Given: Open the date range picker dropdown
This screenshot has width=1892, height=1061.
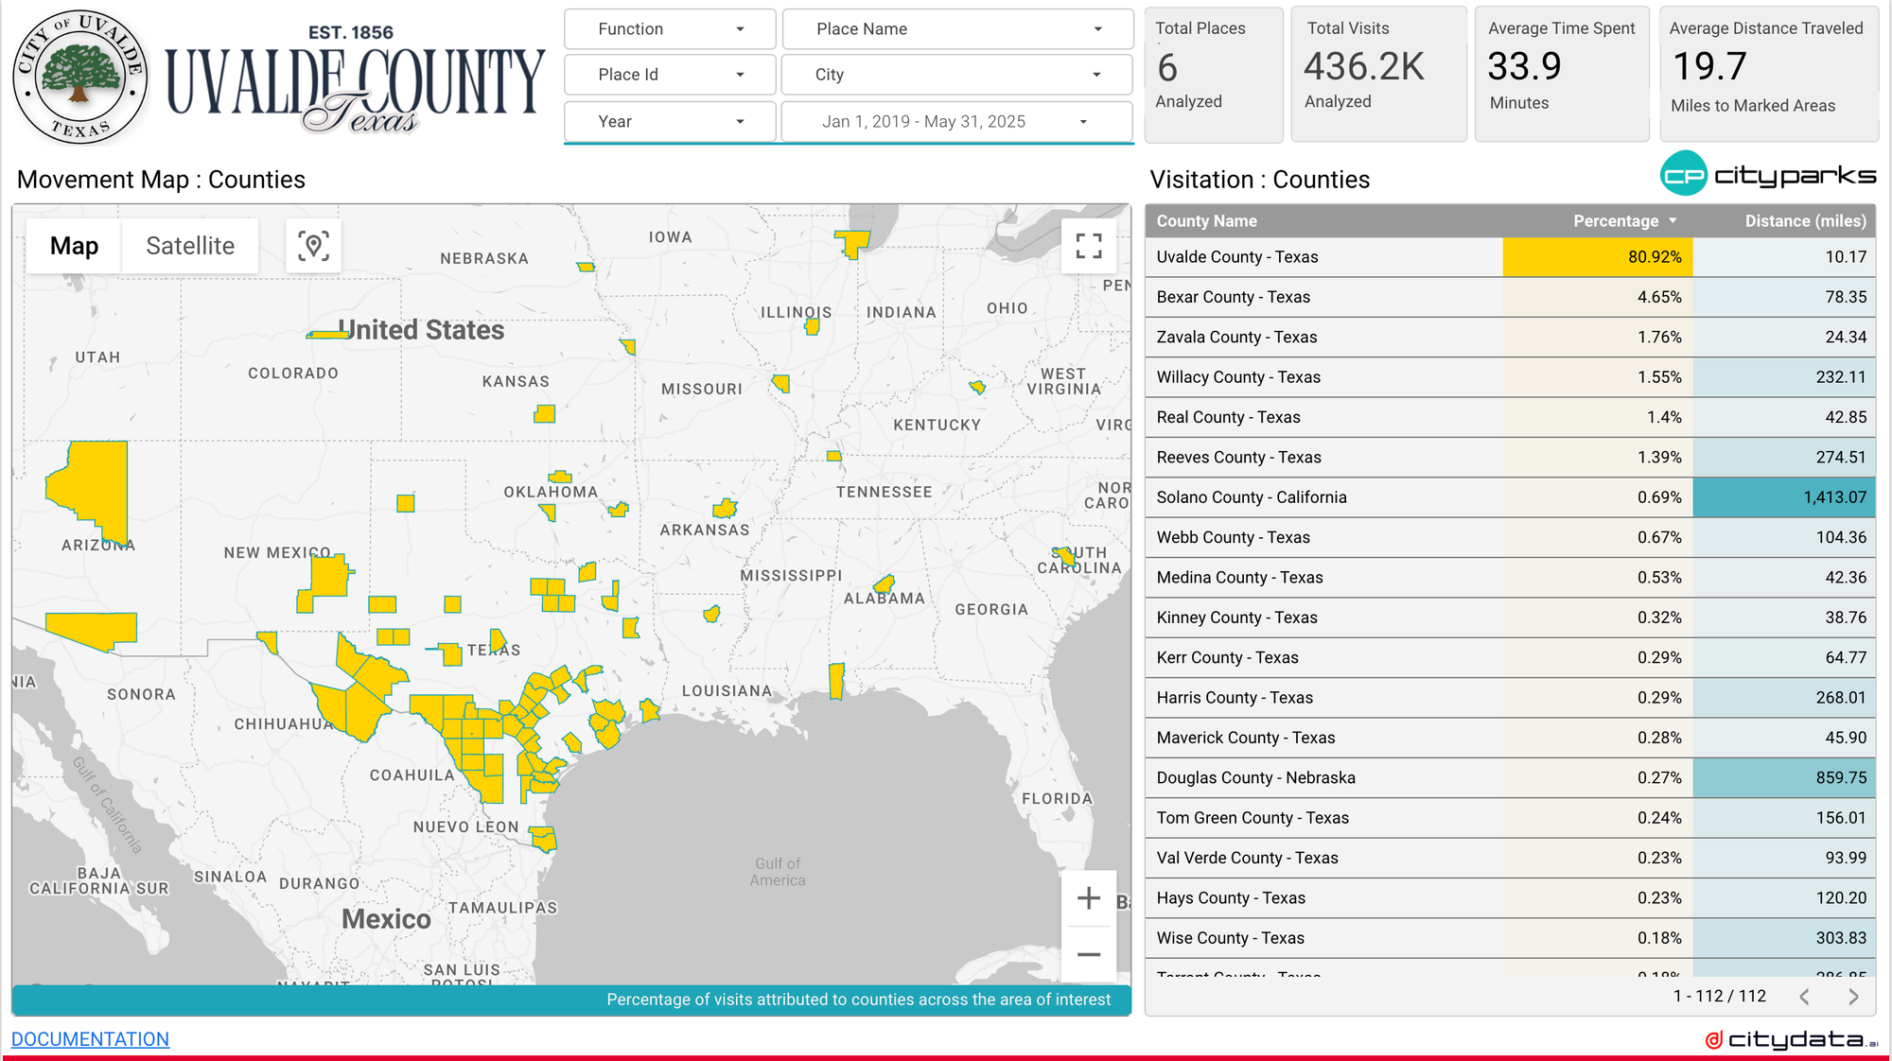Looking at the screenshot, I should (955, 121).
